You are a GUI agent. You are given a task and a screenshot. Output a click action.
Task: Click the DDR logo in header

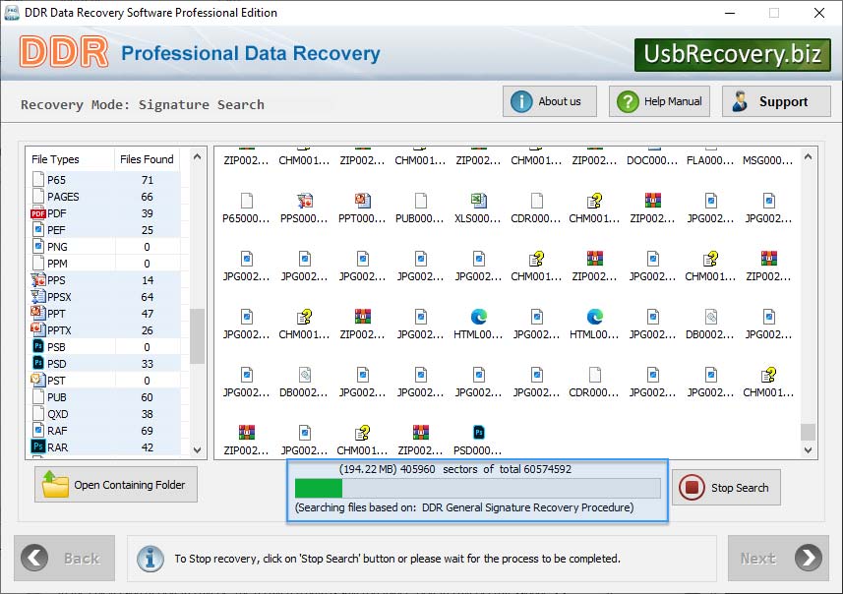(x=64, y=52)
